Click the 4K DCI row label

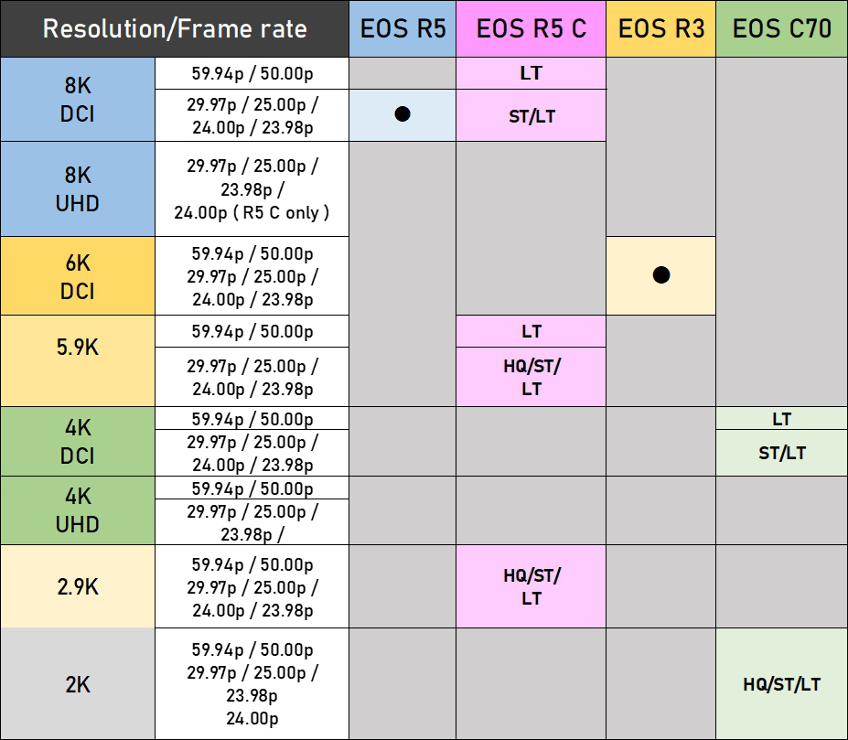click(x=78, y=441)
